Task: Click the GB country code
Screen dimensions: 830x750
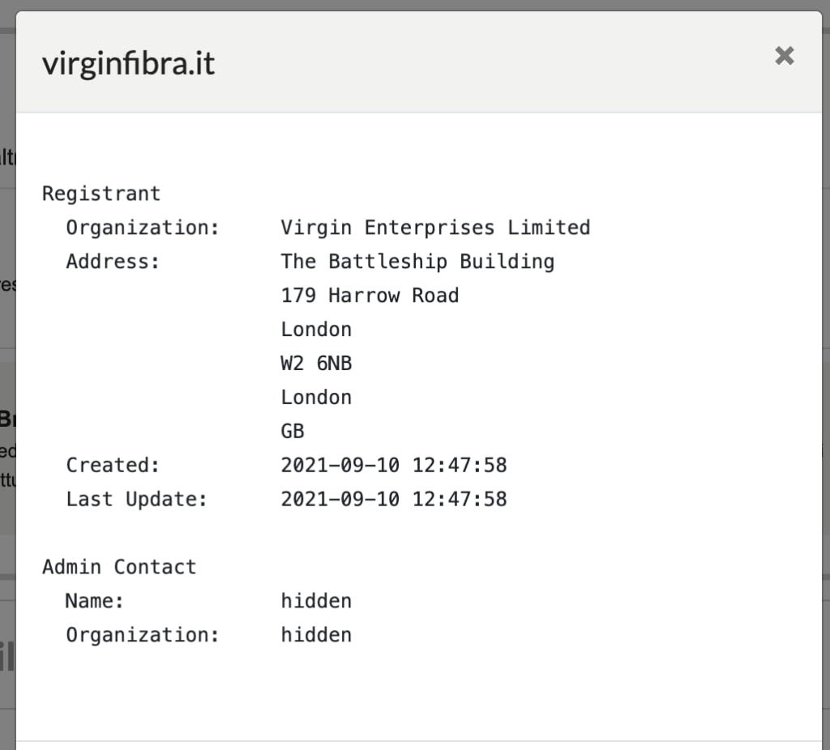Action: tap(292, 431)
